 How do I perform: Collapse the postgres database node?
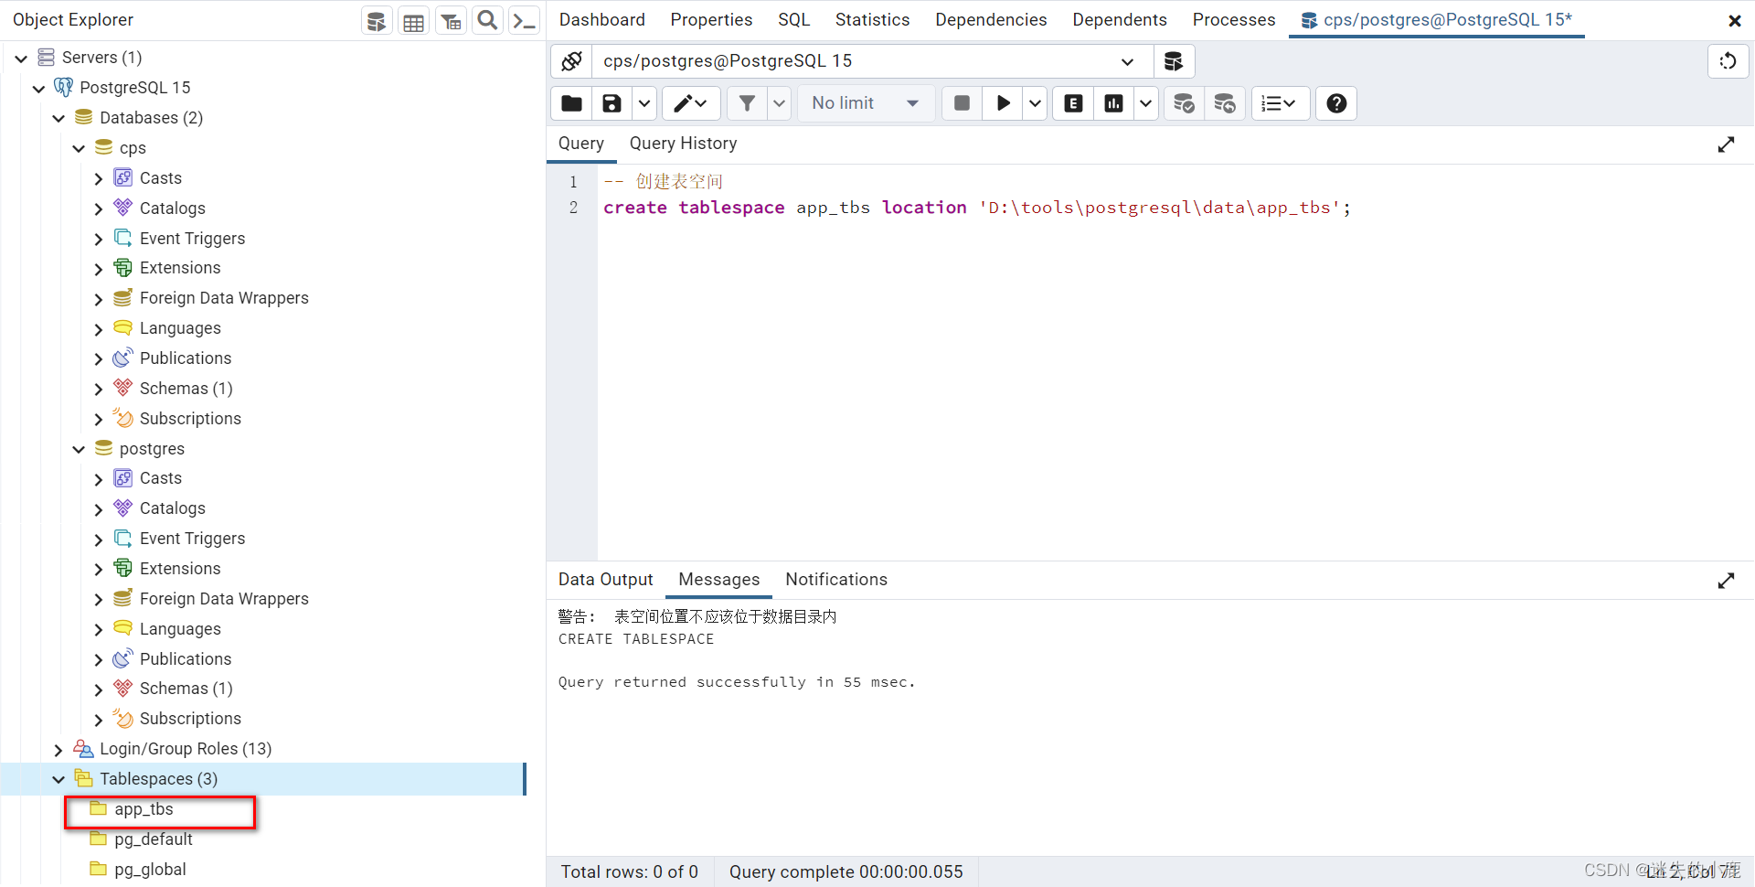[79, 449]
